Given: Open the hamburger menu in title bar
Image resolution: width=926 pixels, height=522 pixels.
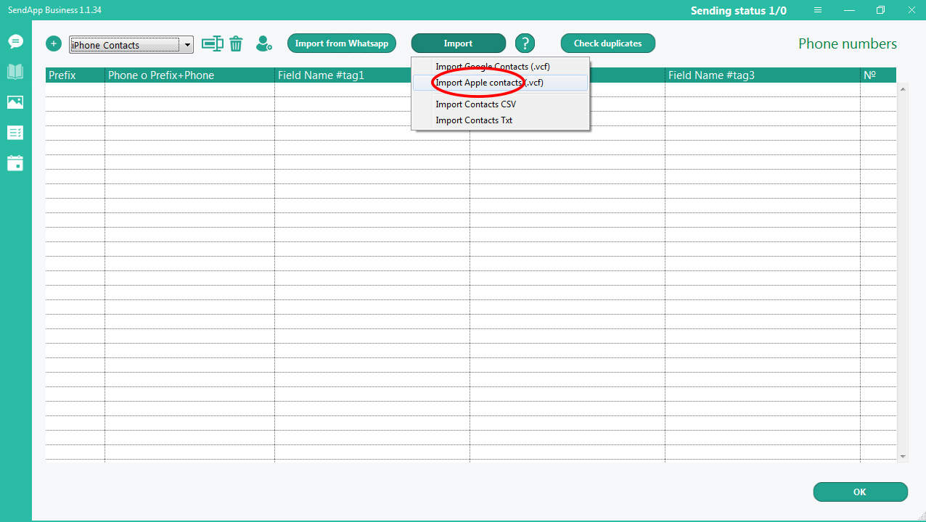Looking at the screenshot, I should click(x=818, y=10).
